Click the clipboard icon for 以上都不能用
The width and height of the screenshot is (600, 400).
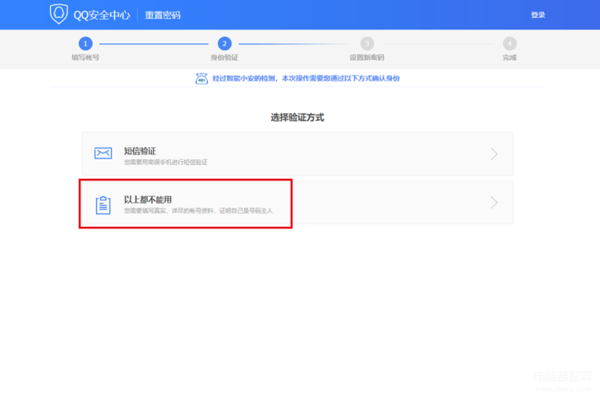pyautogui.click(x=104, y=205)
